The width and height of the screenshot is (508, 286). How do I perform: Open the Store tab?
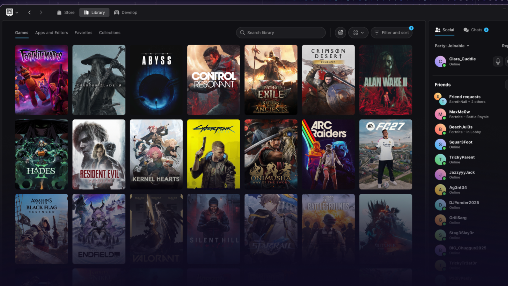[x=66, y=12]
